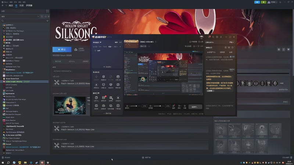This screenshot has width=294, height=165.
Task: Select 竖屏 portrait orientation in 直播伴侣
Action: (x=120, y=43)
